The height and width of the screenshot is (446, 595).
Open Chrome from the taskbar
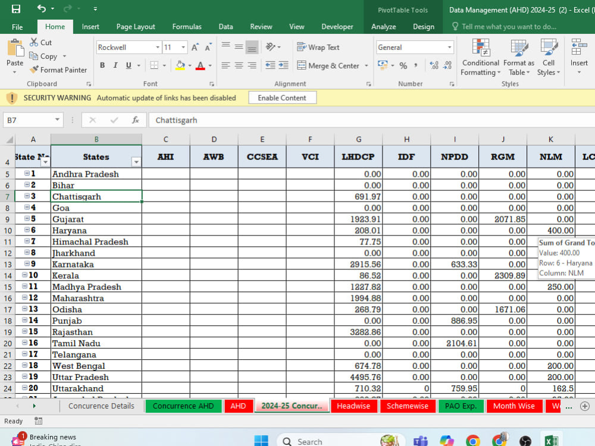[473, 441]
